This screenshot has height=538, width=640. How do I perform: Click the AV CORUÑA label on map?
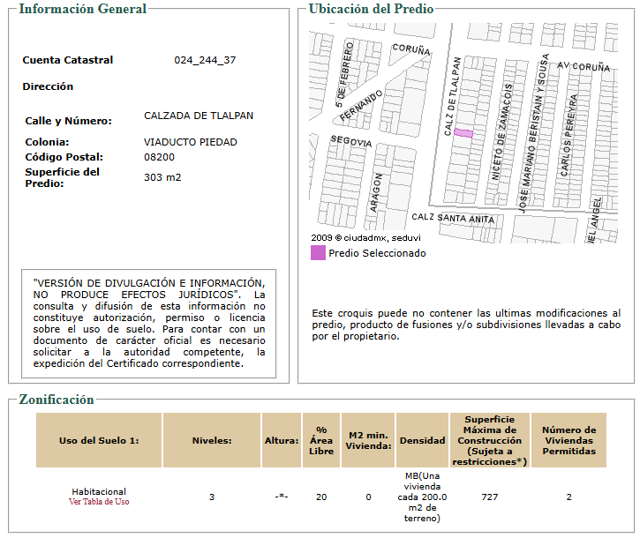(x=584, y=66)
